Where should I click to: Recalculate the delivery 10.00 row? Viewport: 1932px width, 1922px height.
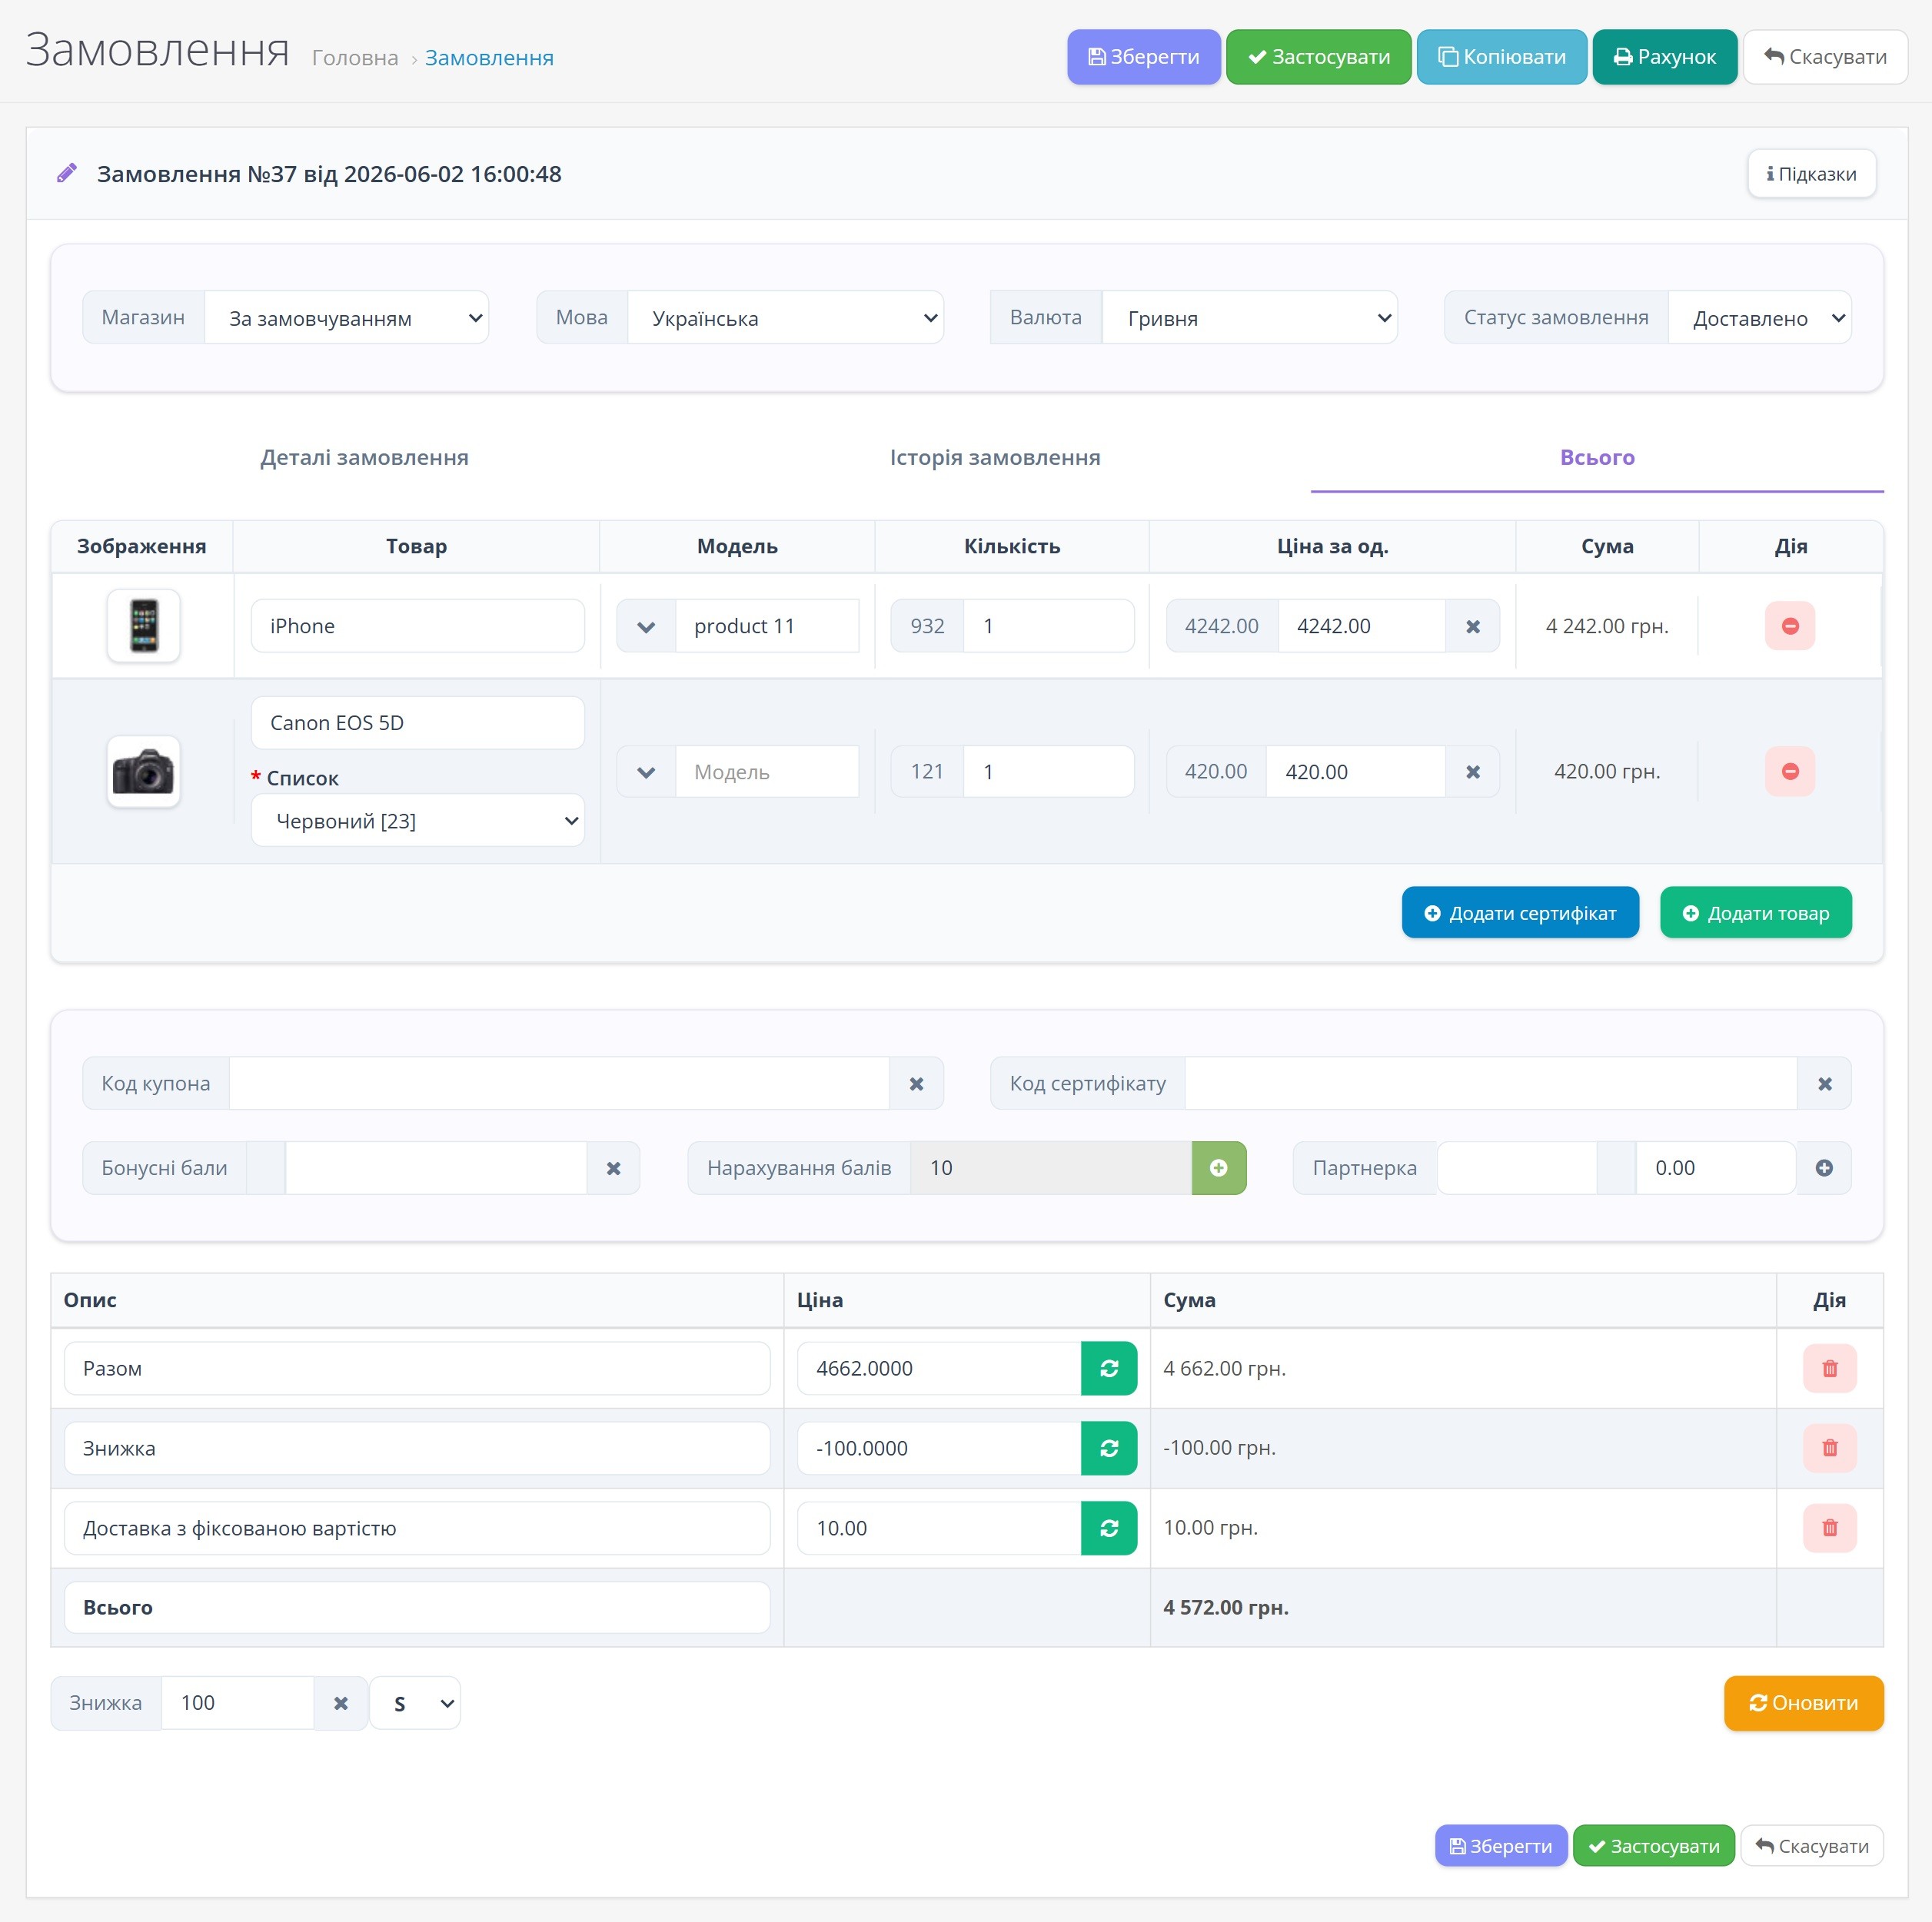(1109, 1529)
